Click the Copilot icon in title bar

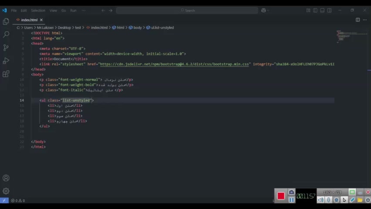[263, 10]
